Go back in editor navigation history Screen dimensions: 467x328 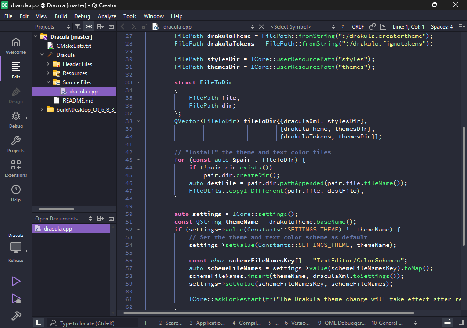click(123, 27)
